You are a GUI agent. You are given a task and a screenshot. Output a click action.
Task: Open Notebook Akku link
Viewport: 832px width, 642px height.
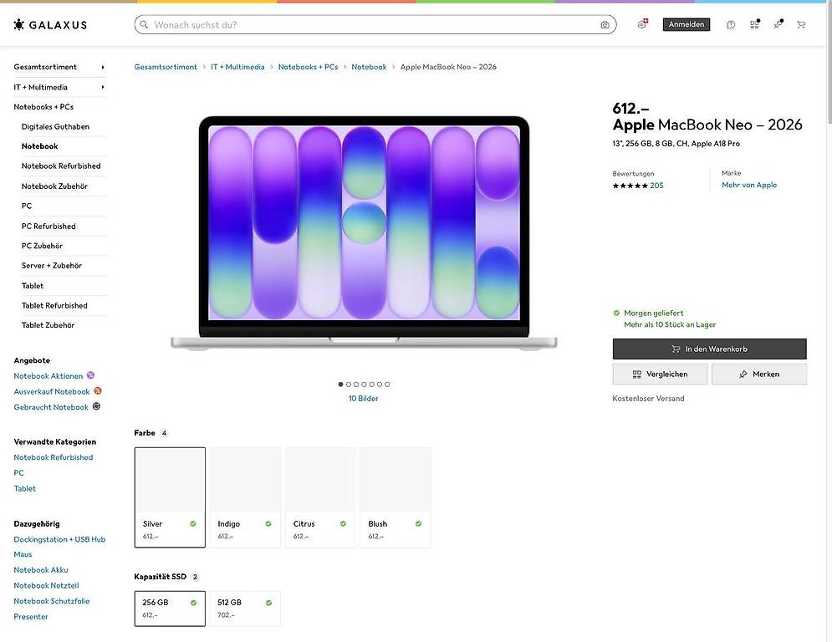[x=41, y=570]
